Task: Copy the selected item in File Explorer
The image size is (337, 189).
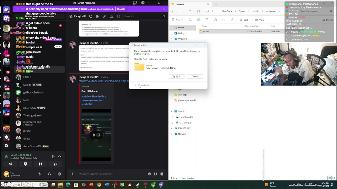Action: click(198, 20)
